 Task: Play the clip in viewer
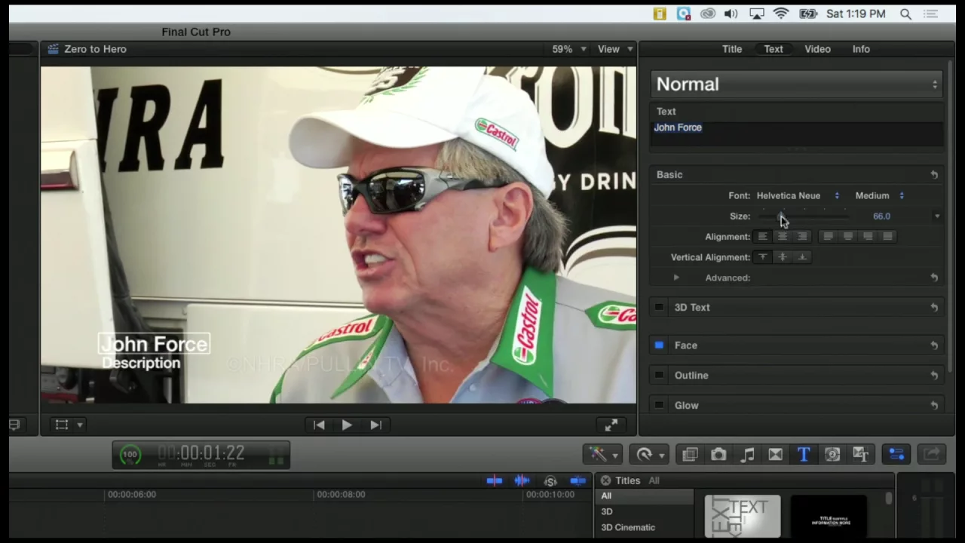point(347,425)
